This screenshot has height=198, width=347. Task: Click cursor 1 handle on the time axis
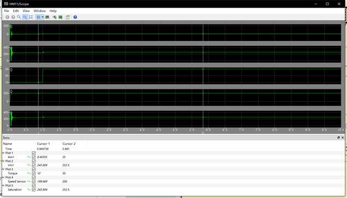coord(38,133)
